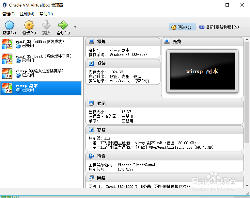Click the win7_32 Windows 7 OS icon
This screenshot has width=250, height=198.
7,44
